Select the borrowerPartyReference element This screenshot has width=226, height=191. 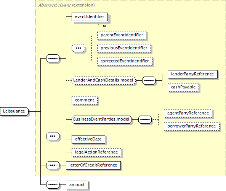coord(192,126)
